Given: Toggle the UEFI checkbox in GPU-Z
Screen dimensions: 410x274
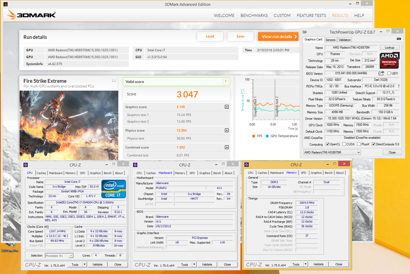Looking at the screenshot, I should pos(389,73).
